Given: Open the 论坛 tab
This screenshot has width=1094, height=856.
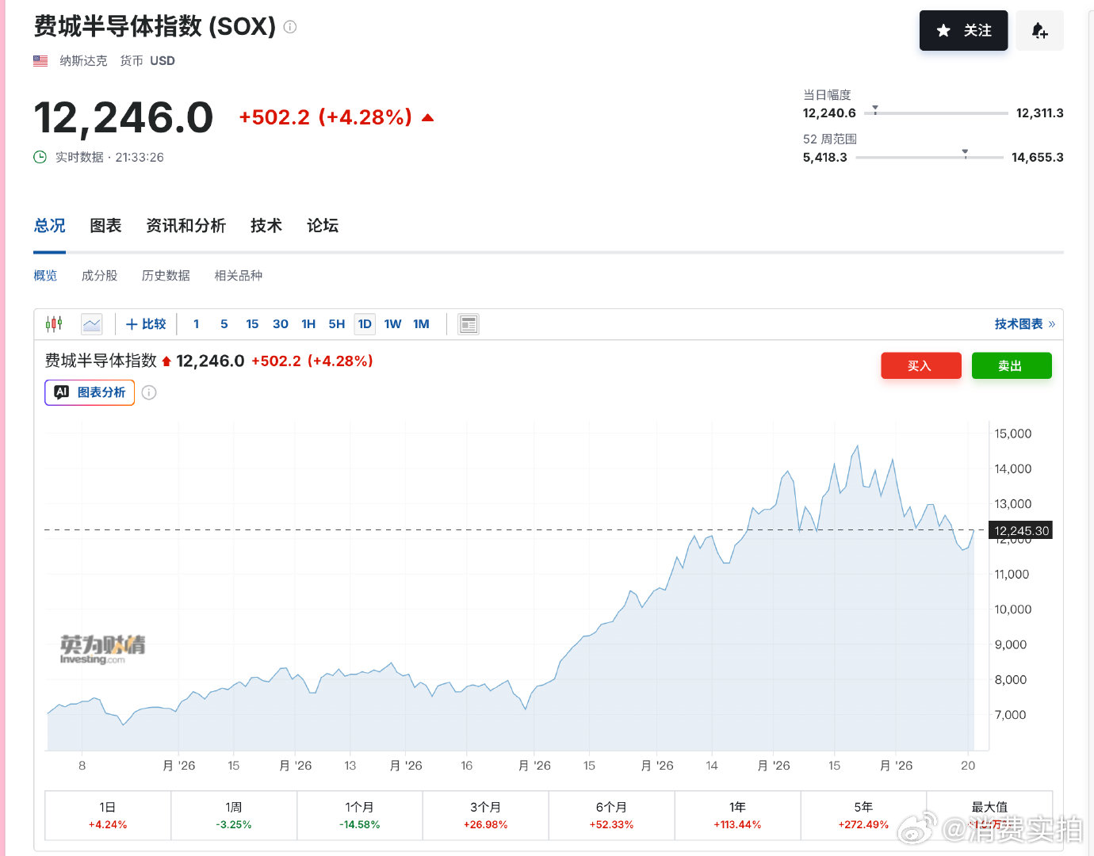Looking at the screenshot, I should point(323,226).
